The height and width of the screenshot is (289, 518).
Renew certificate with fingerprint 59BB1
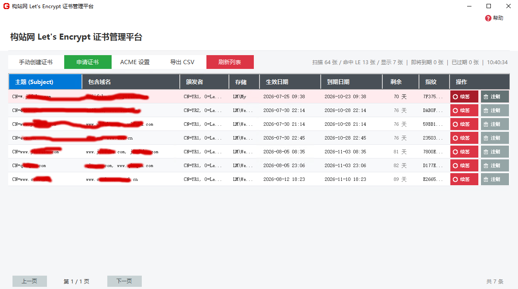point(464,124)
